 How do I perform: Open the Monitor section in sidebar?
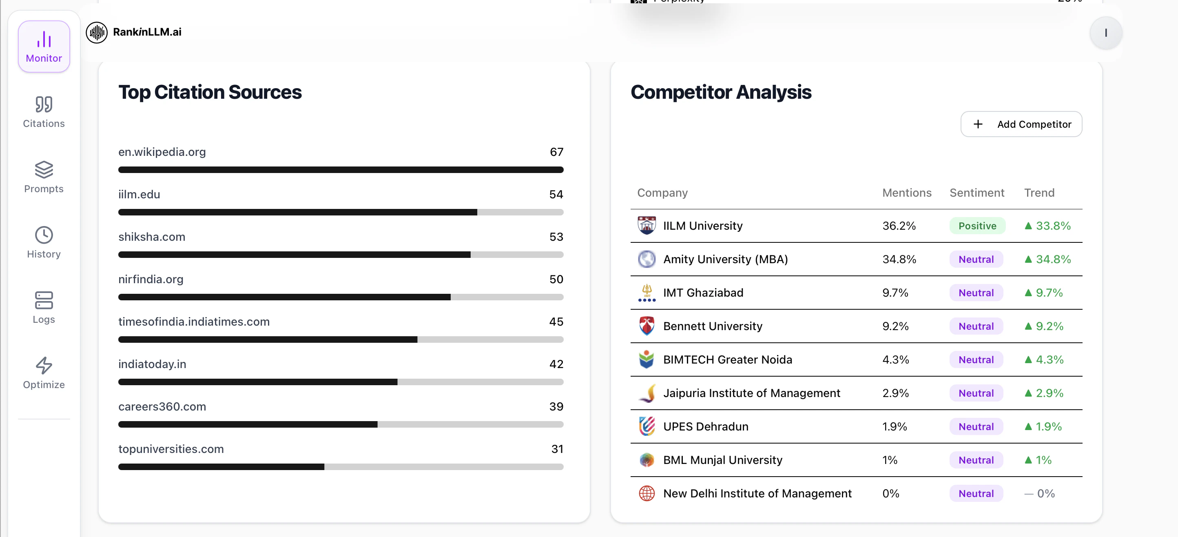tap(44, 47)
